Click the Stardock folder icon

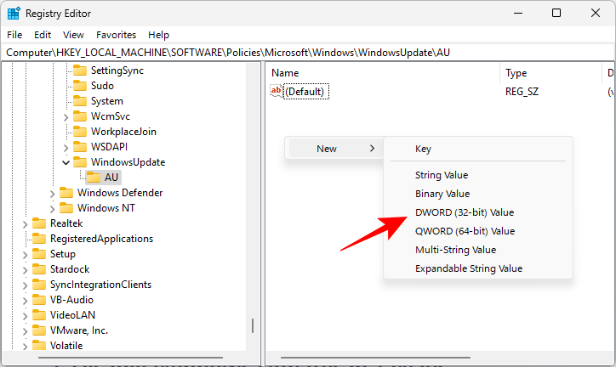(39, 269)
